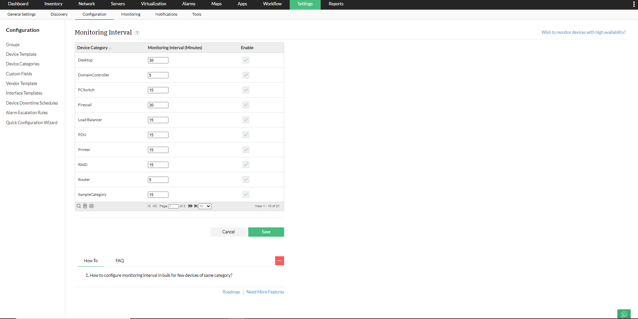Screen dimensions: 638x319
Task: Open the overflow menu at top right corner
Action: [634, 4]
